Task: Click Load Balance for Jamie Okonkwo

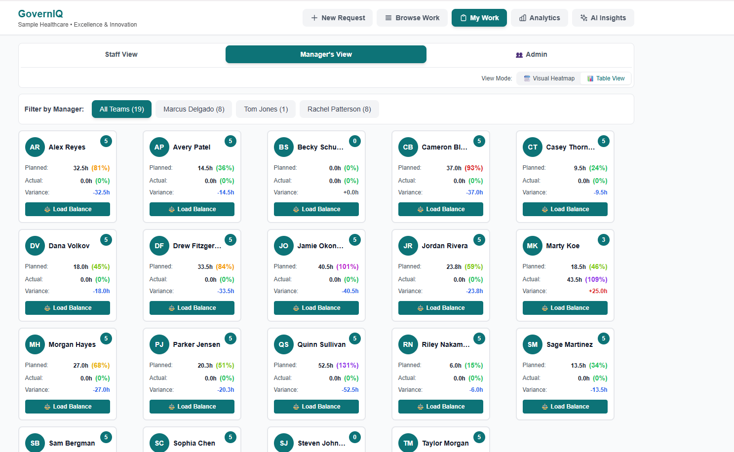Action: coord(316,307)
